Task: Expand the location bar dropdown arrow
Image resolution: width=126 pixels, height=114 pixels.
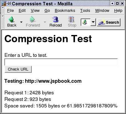Action: pyautogui.click(x=93, y=22)
